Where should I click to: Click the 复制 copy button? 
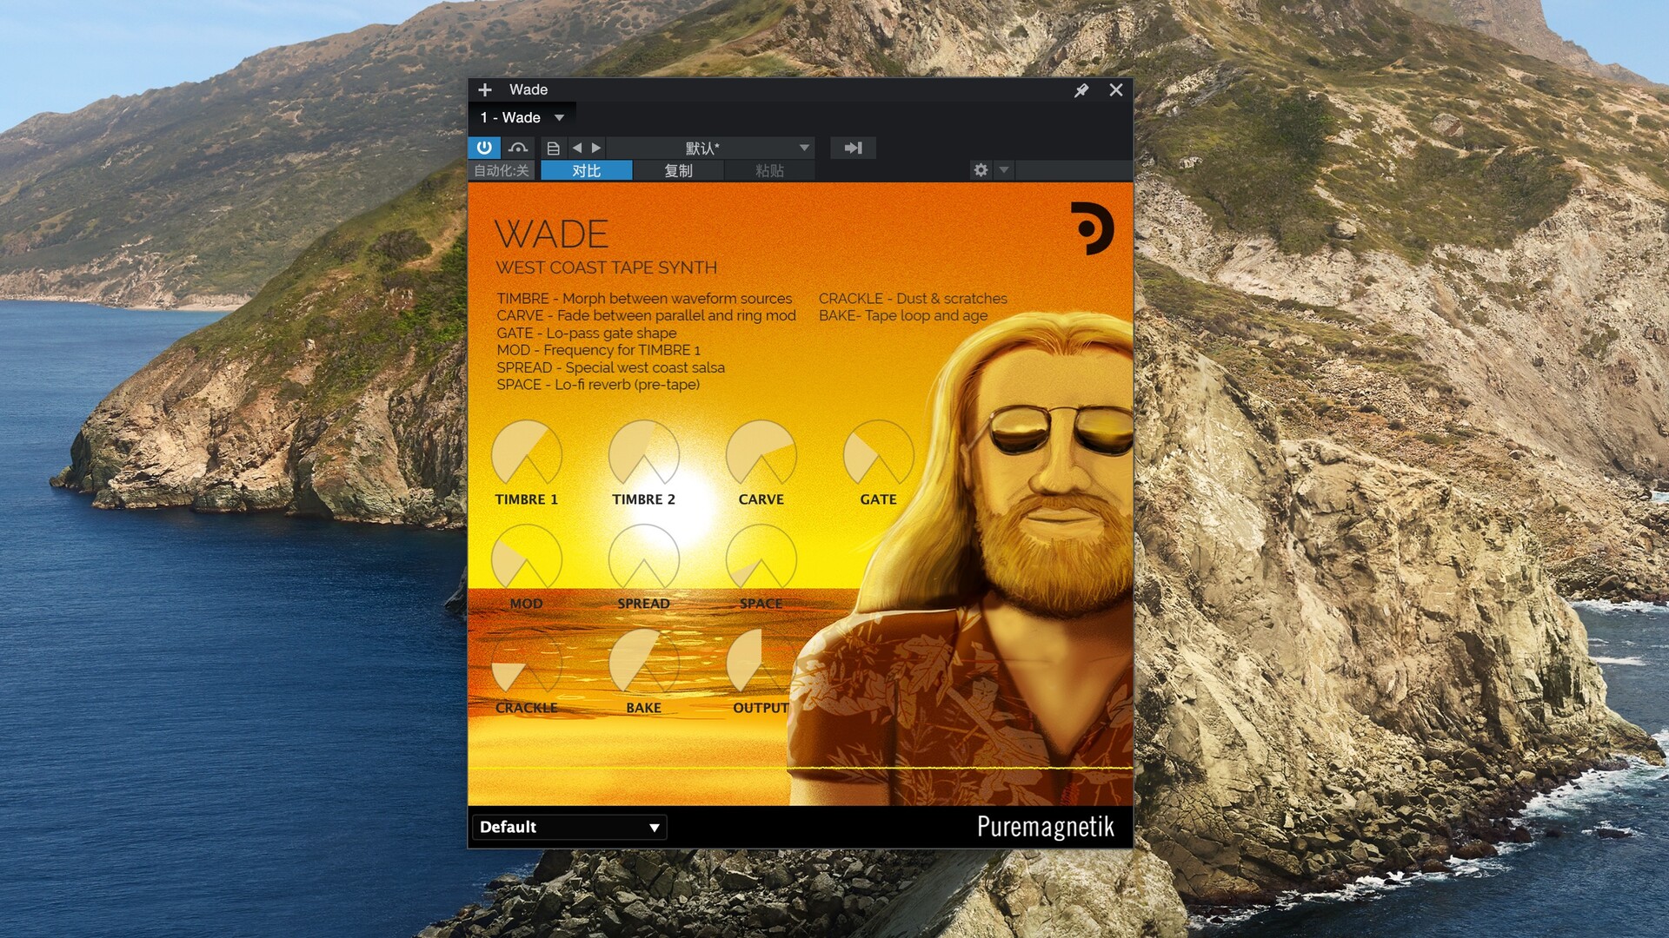pos(678,171)
